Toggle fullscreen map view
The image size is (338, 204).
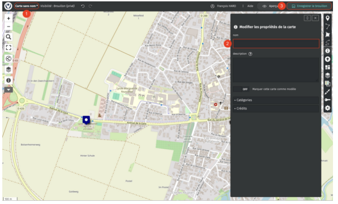(x=9, y=47)
